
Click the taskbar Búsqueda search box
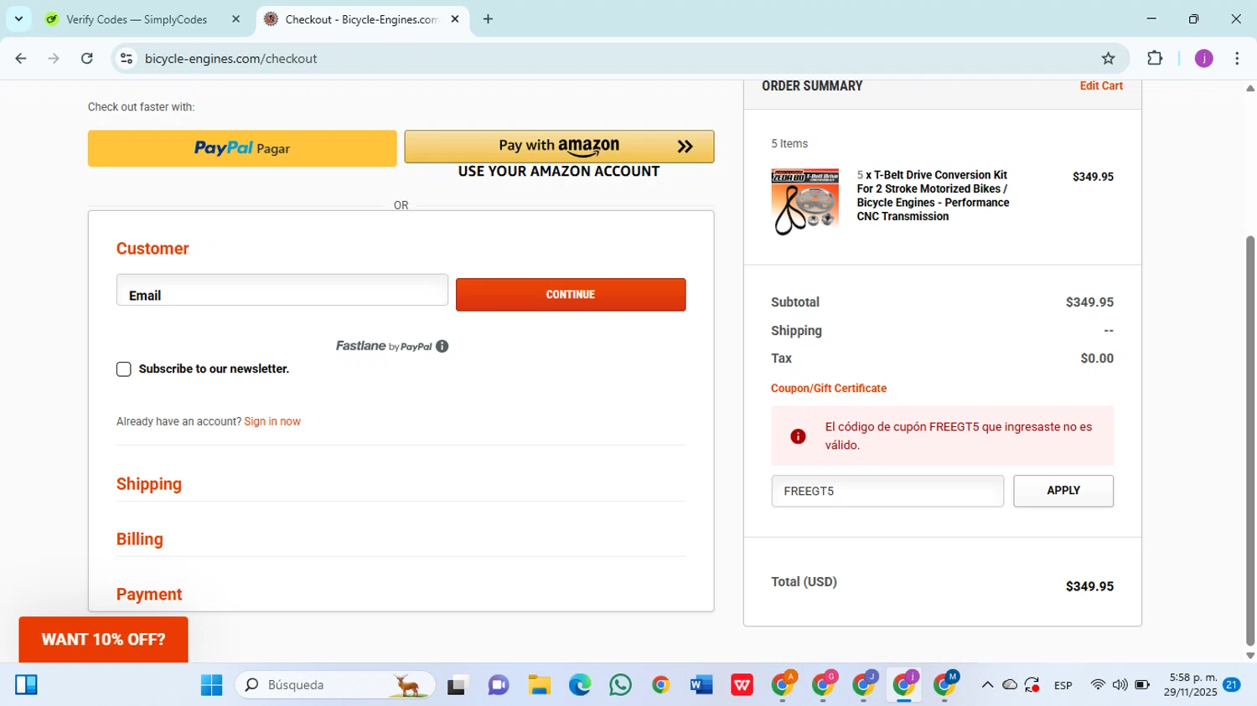pos(335,685)
